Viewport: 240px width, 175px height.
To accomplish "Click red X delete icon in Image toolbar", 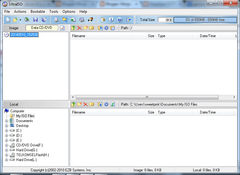I will [x=79, y=28].
